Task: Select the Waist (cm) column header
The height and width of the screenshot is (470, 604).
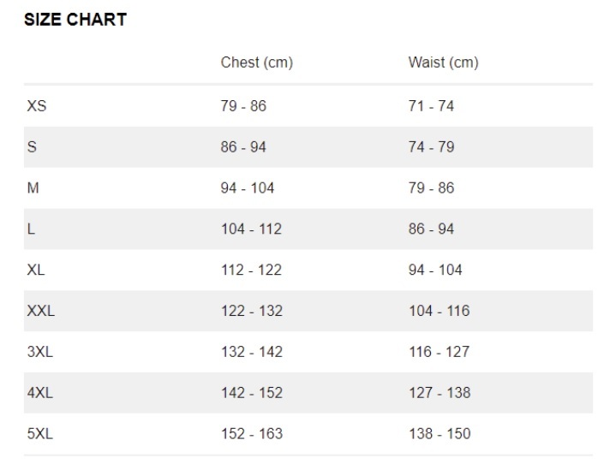Action: pos(444,62)
